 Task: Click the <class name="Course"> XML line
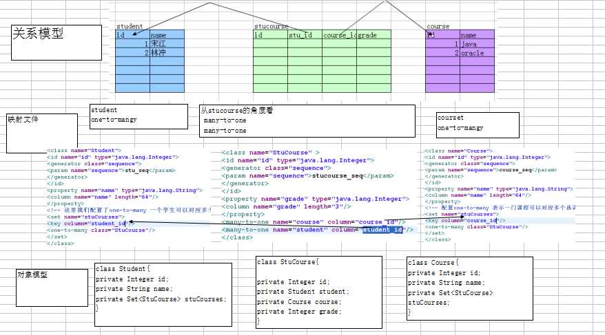(x=458, y=151)
